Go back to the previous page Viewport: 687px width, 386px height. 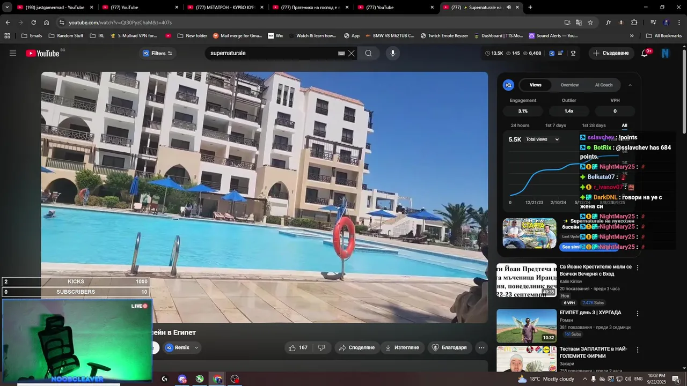pos(8,23)
